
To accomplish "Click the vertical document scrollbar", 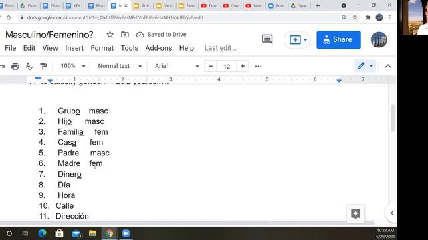I will (393, 118).
